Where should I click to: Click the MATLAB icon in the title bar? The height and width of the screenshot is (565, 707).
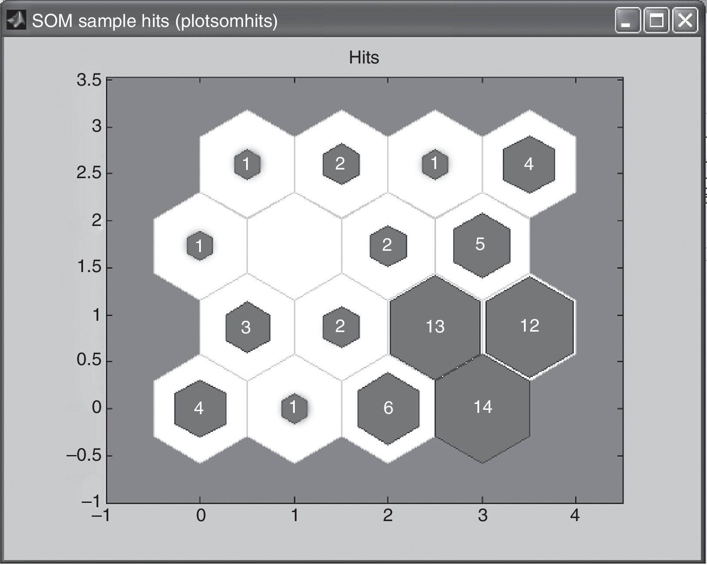17,20
